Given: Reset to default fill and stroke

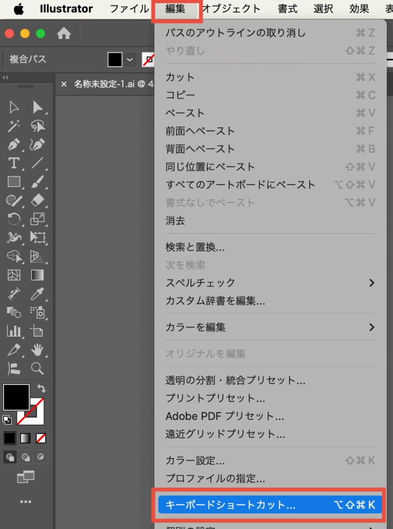Looking at the screenshot, I should 7,419.
